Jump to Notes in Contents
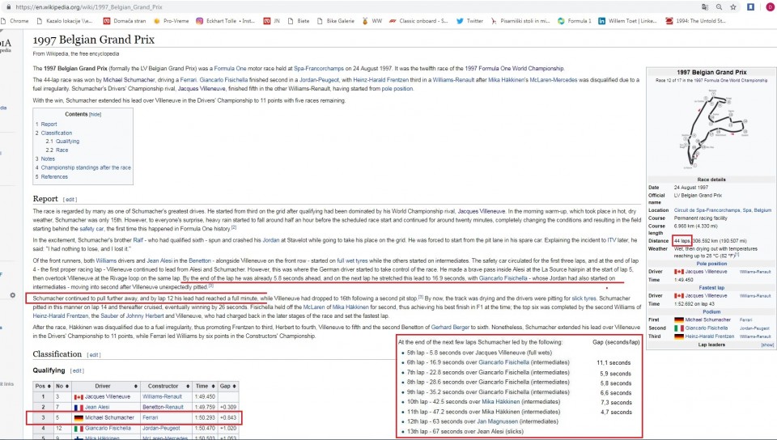This screenshot has width=777, height=440. tap(48, 159)
